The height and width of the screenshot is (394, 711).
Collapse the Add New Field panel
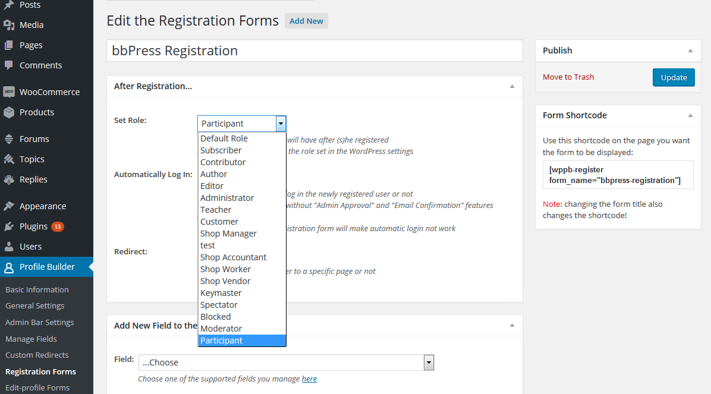coord(512,326)
